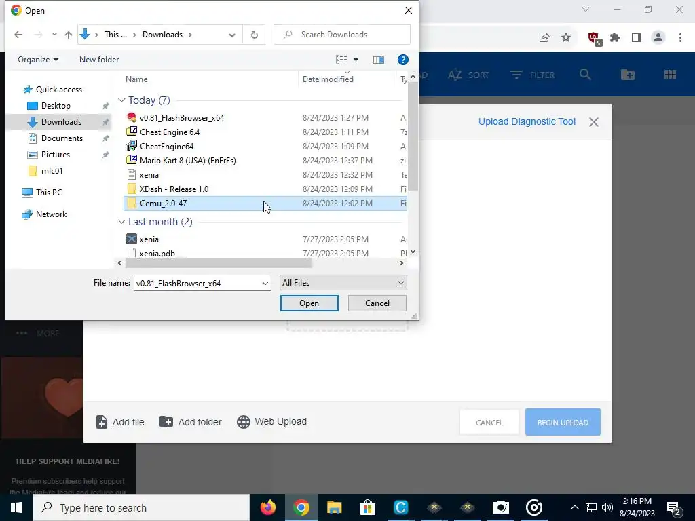Click the horizontal scrollbar of file list
This screenshot has height=521, width=695.
click(x=218, y=263)
